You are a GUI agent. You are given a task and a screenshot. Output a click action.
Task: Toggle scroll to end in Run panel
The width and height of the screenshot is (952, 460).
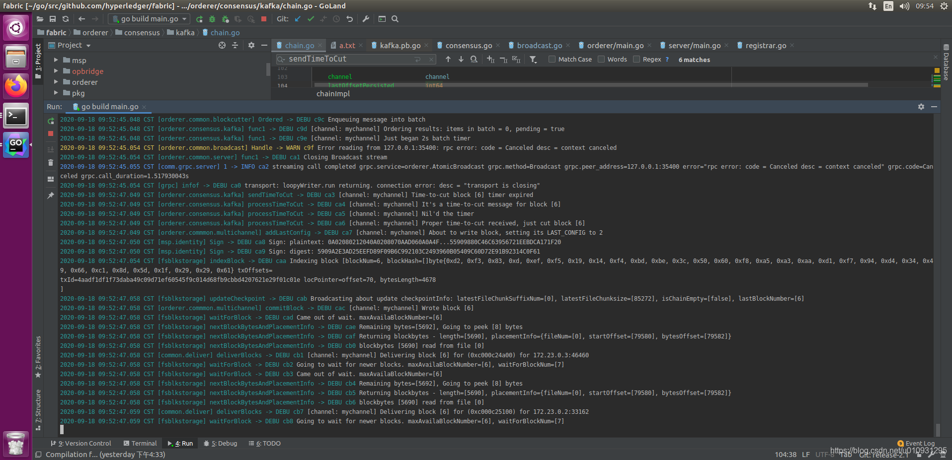[x=51, y=150]
